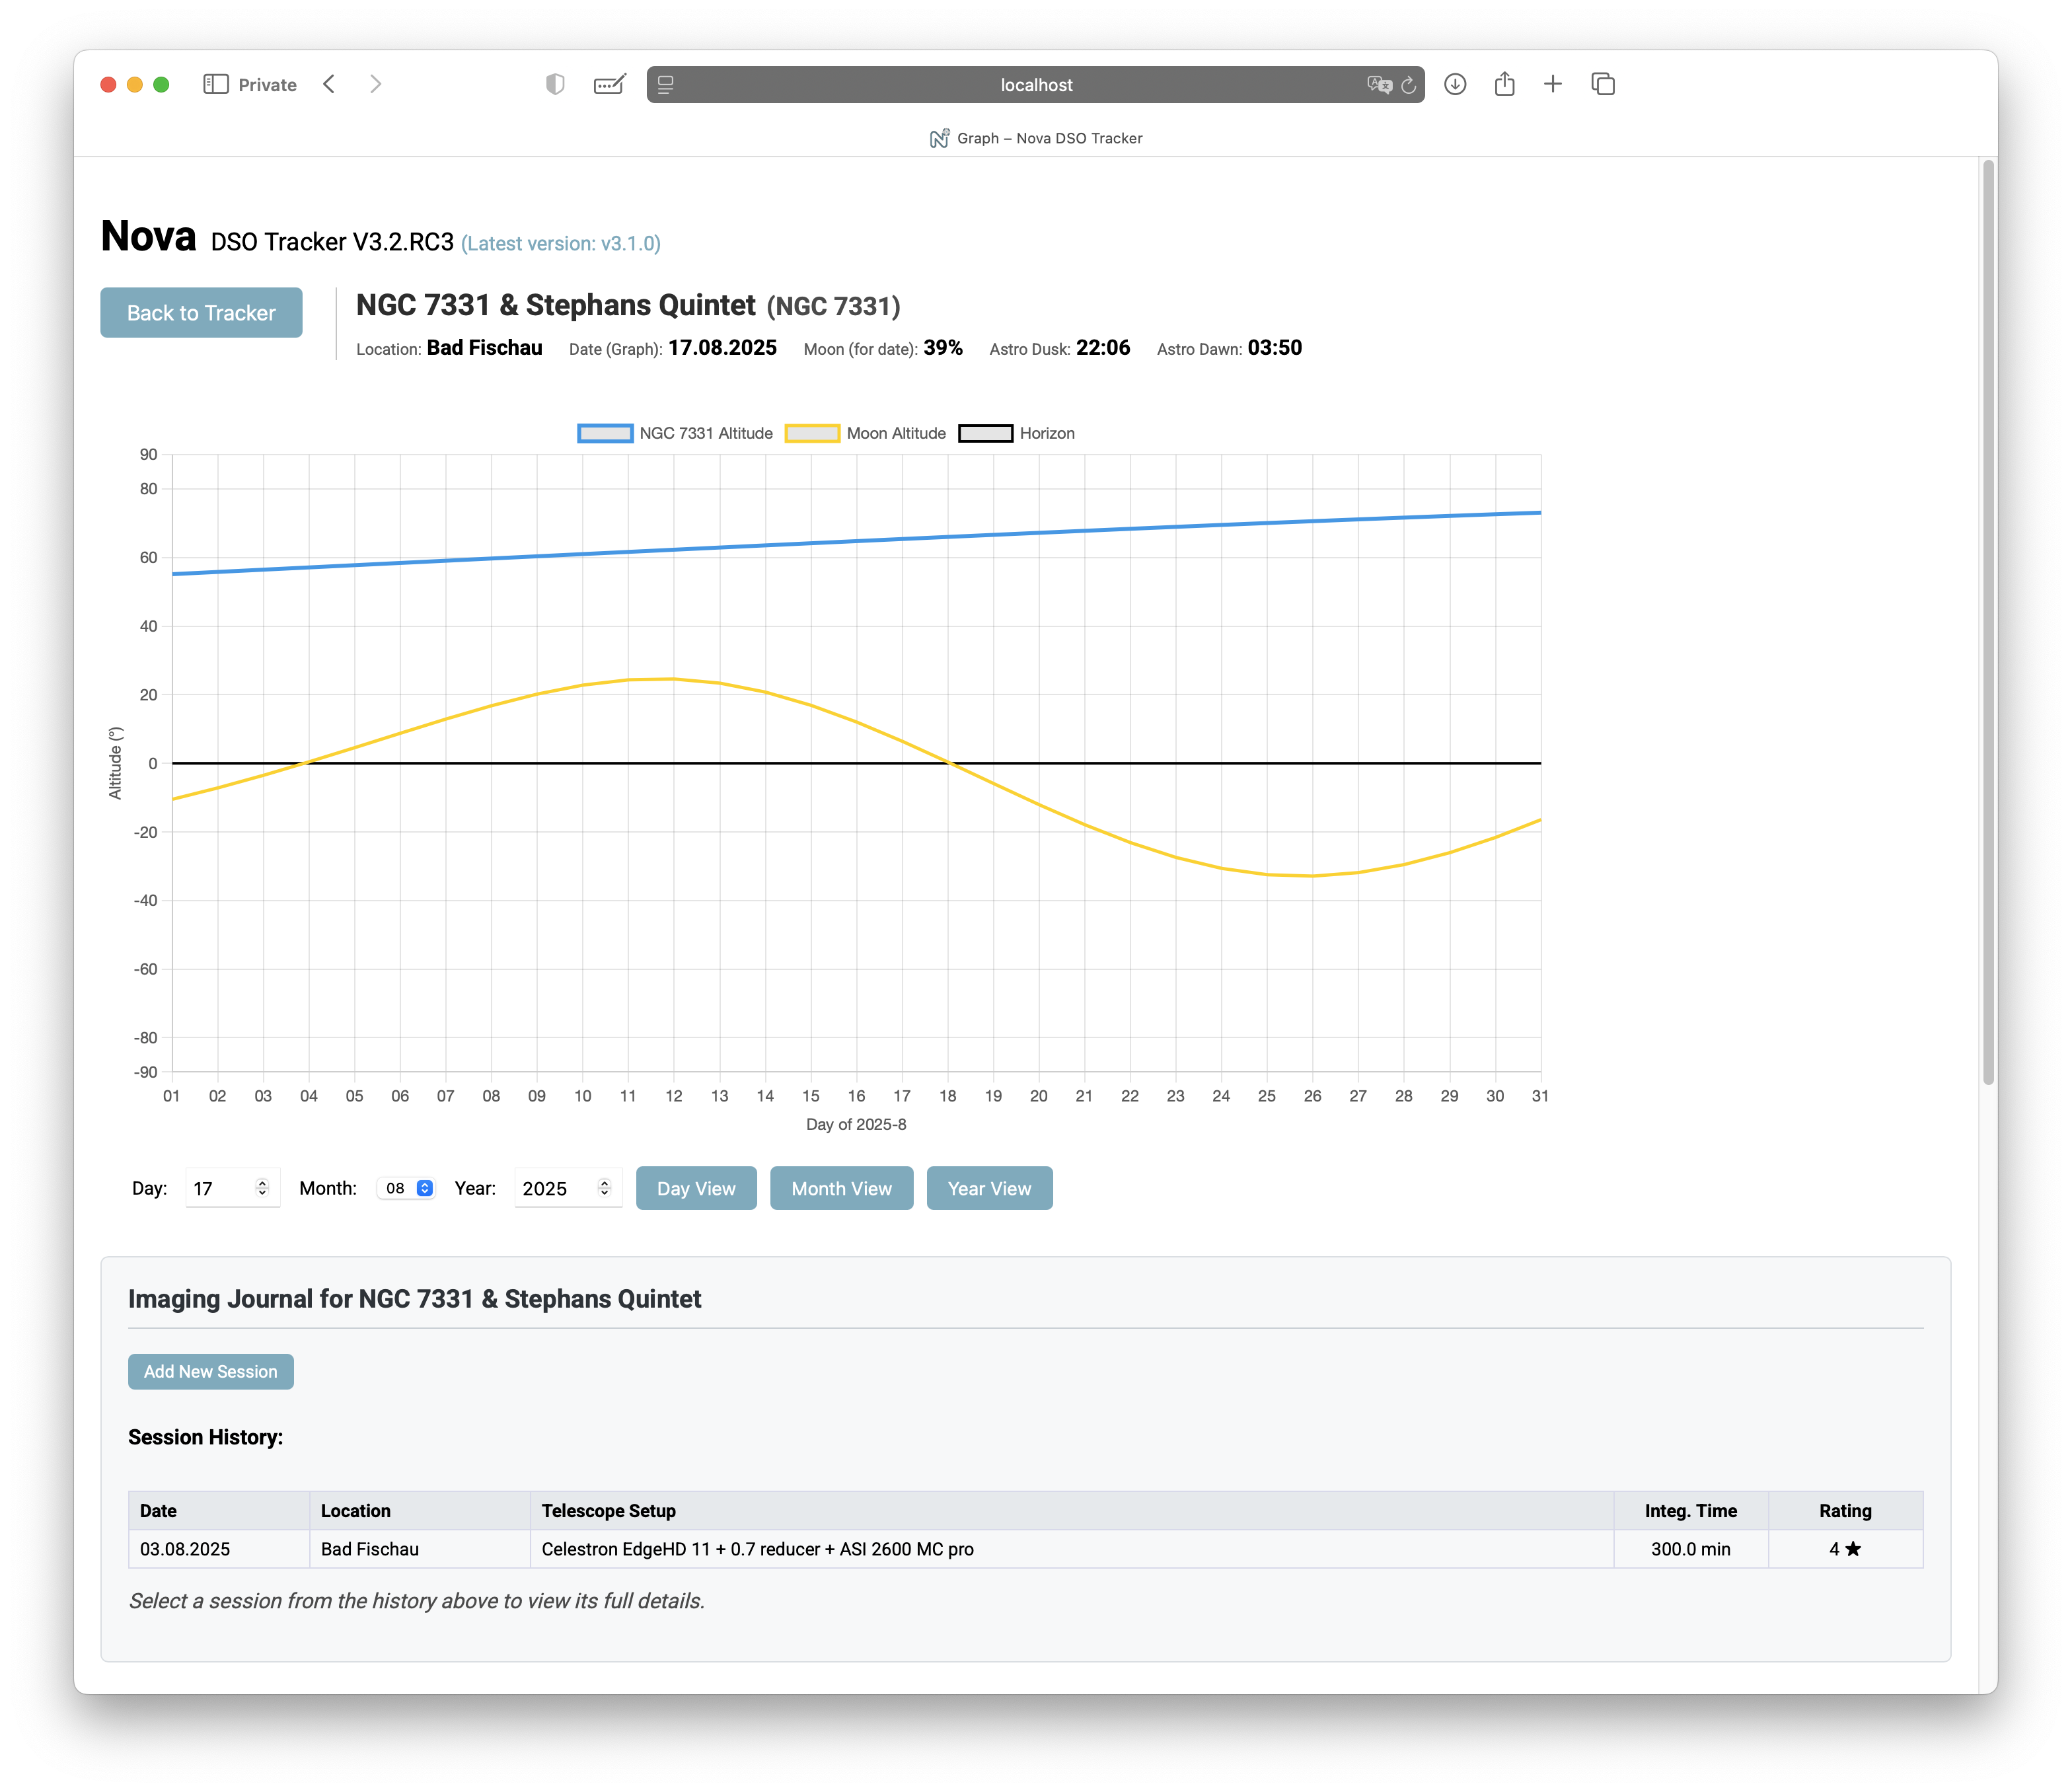Click the privacy shield icon
This screenshot has height=1792, width=2072.
[x=555, y=84]
